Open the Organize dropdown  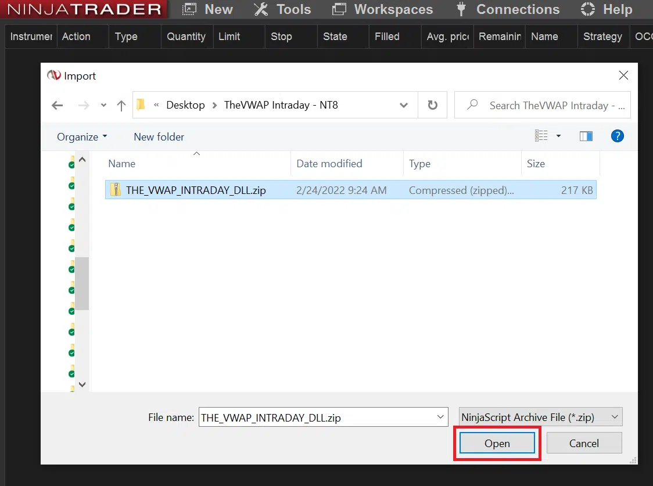(x=82, y=137)
